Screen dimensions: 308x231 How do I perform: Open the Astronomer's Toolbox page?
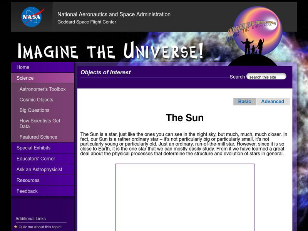coord(42,89)
